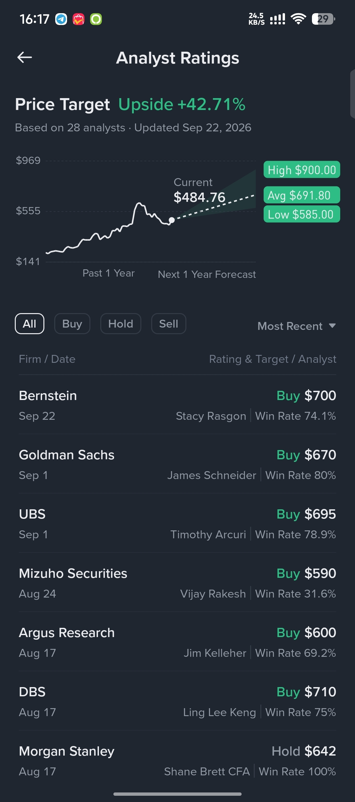Tap the battery level indicator
Viewport: 355px width, 802px height.
coord(323,19)
